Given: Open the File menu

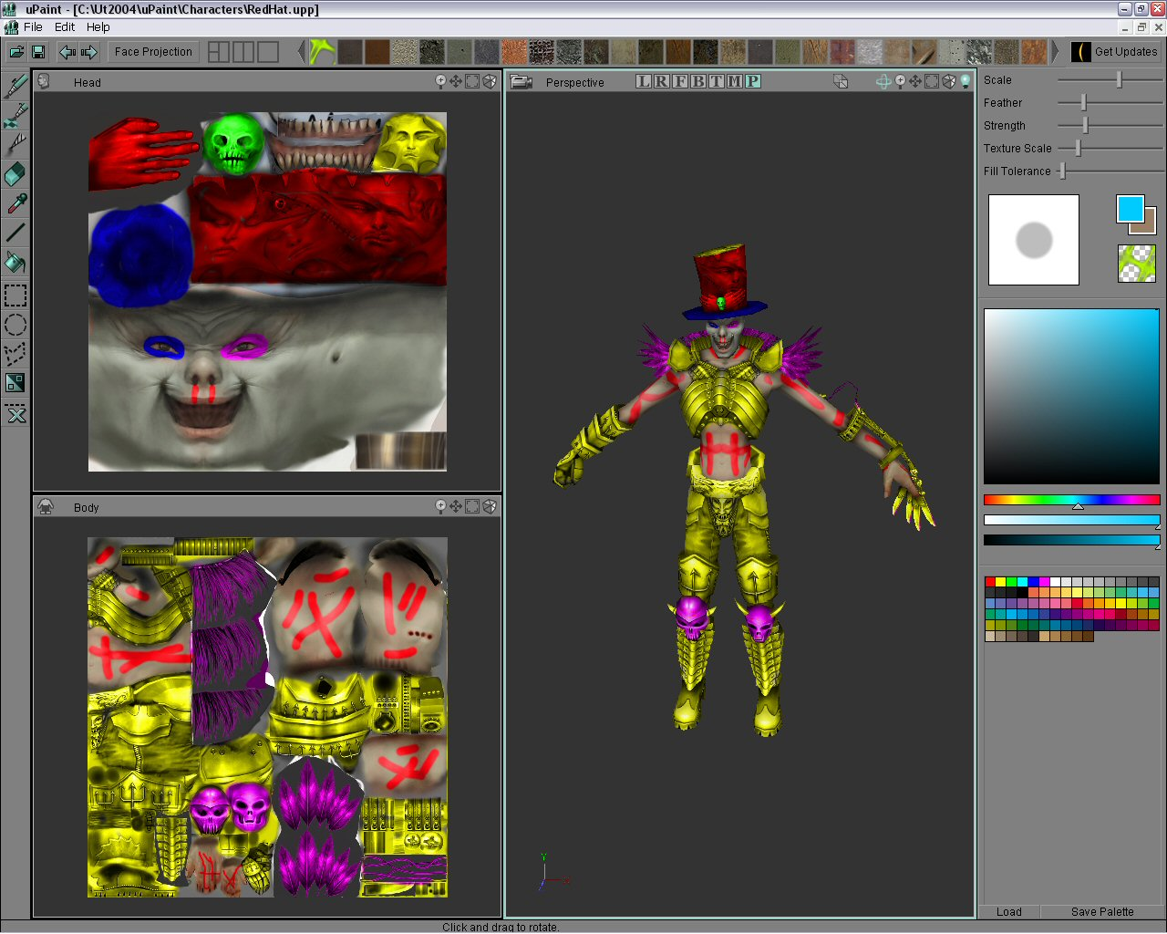Looking at the screenshot, I should [33, 26].
